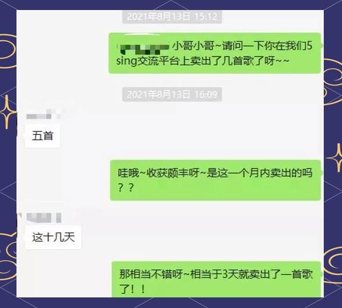The image size is (342, 308).
Task: Click the gold four-point star on the left border
Action: 8,112
